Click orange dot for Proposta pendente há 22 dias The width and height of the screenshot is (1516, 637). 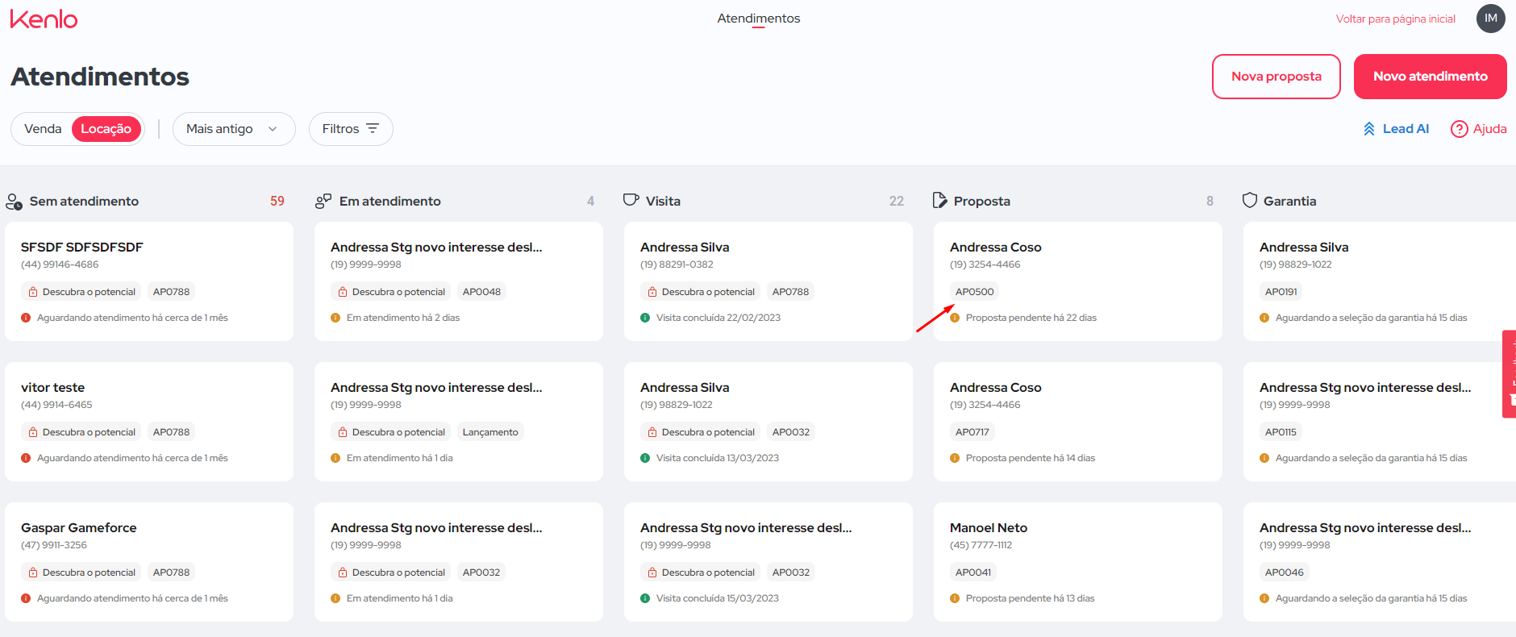tap(955, 318)
